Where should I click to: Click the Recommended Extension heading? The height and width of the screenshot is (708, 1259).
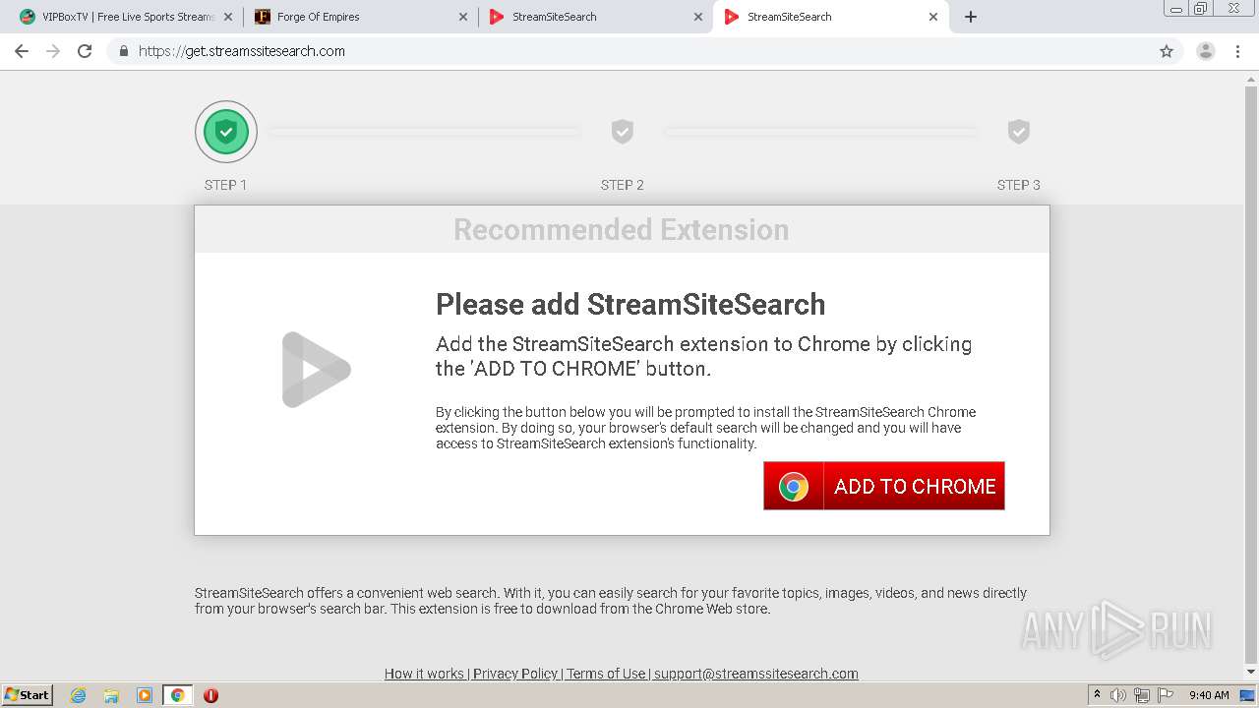coord(622,229)
